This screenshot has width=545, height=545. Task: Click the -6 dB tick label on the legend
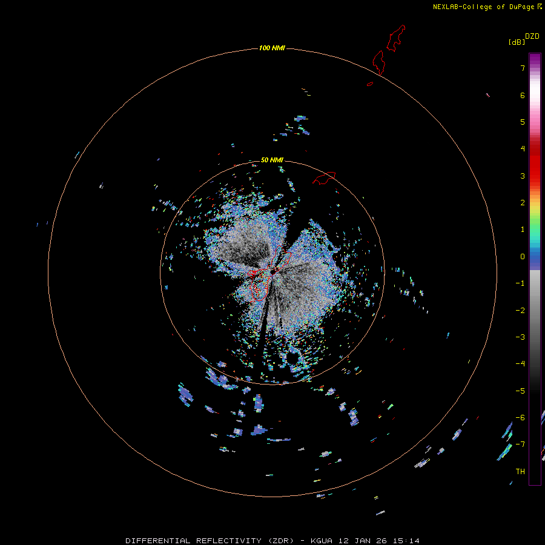click(x=520, y=418)
